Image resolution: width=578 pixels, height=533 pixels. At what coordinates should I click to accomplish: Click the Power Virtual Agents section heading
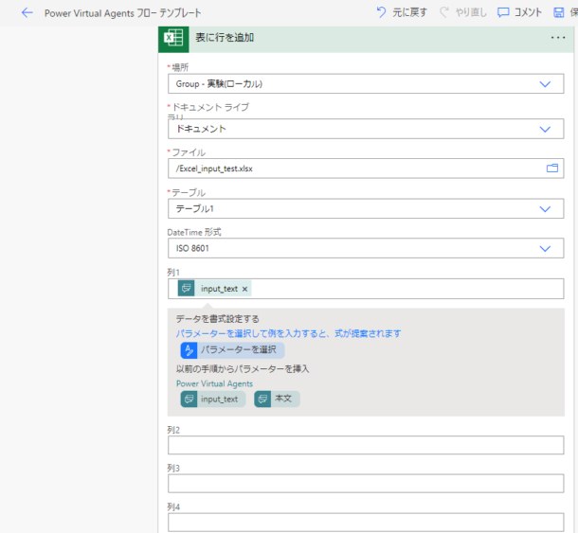tap(214, 383)
